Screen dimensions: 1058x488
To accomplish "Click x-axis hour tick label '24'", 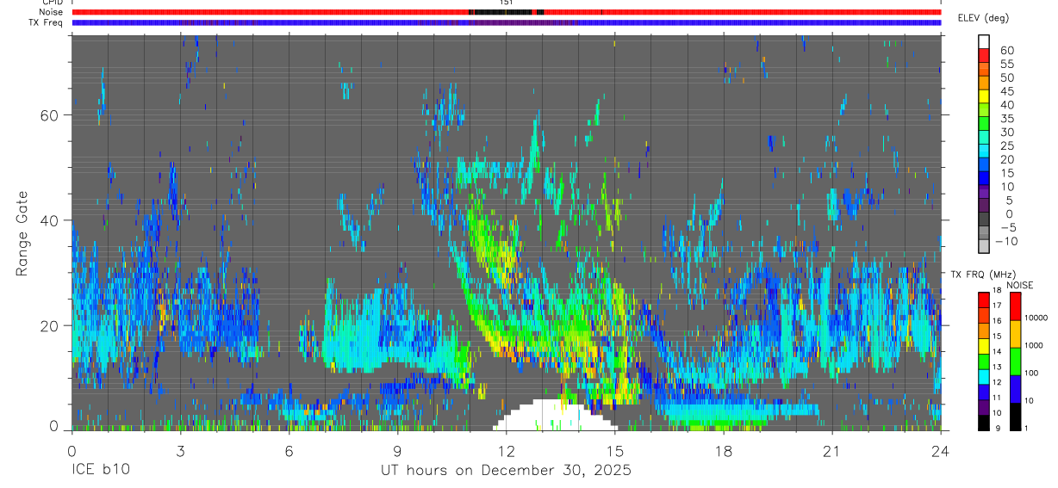I will (x=941, y=452).
